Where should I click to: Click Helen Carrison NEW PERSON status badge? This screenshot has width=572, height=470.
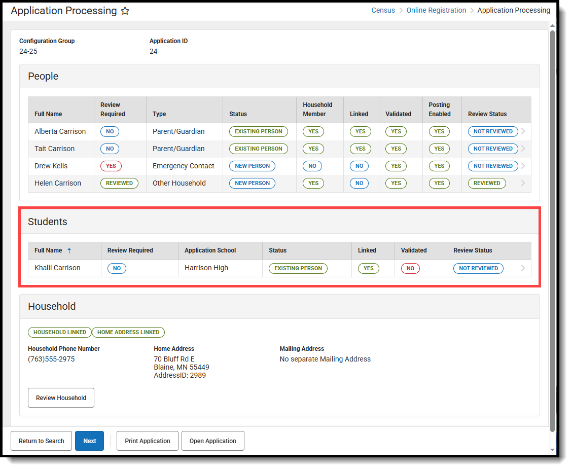[x=253, y=183]
